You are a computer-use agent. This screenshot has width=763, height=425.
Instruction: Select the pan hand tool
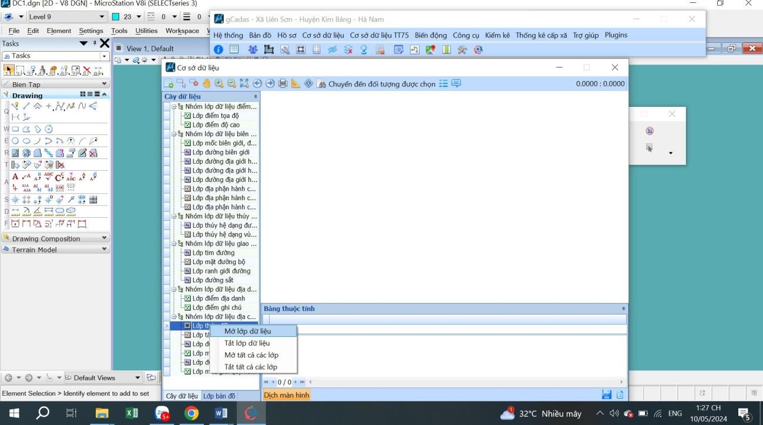206,84
